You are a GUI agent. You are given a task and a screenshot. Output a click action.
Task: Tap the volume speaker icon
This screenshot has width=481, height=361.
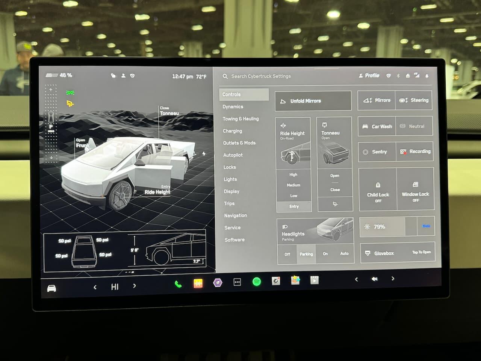pyautogui.click(x=375, y=279)
